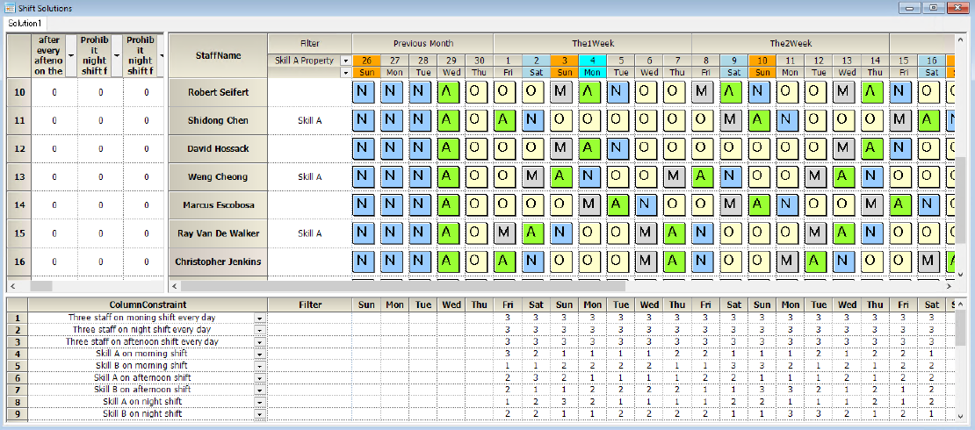Expand 'Skill A on afternoon shift' dropdown
975x430 pixels.
point(259,378)
